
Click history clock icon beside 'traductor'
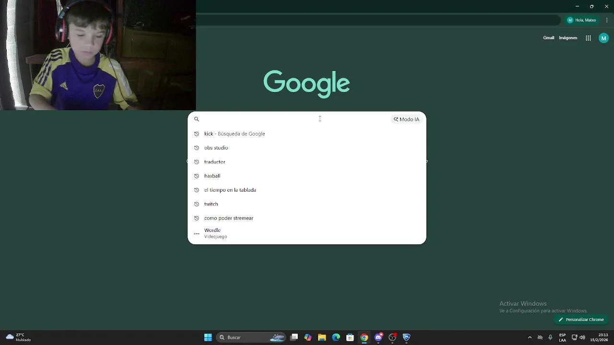[x=196, y=162]
